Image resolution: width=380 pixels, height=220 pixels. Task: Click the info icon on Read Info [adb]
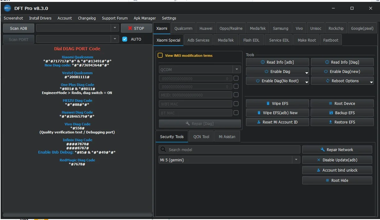click(263, 62)
